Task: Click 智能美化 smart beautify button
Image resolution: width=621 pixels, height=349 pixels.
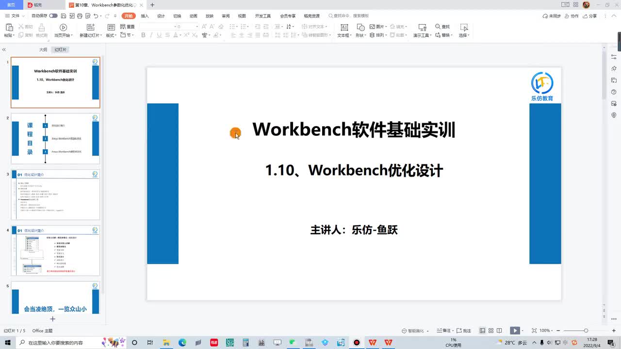Action: (x=415, y=331)
